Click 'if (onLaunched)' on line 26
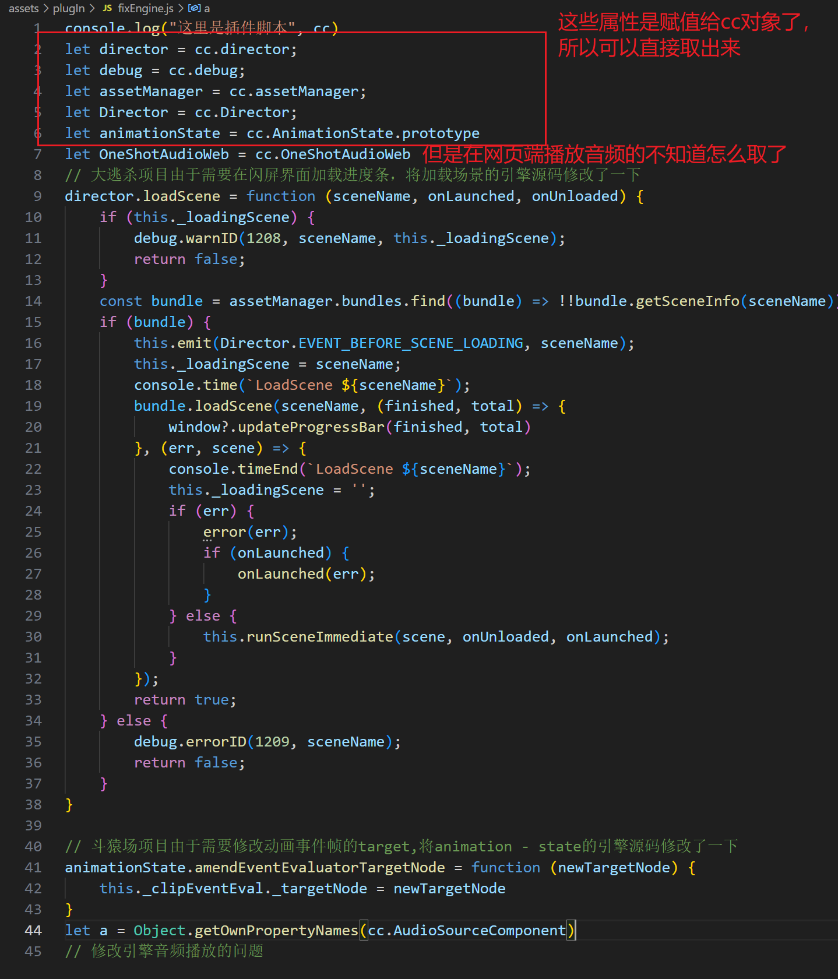The image size is (838, 979). click(x=267, y=553)
